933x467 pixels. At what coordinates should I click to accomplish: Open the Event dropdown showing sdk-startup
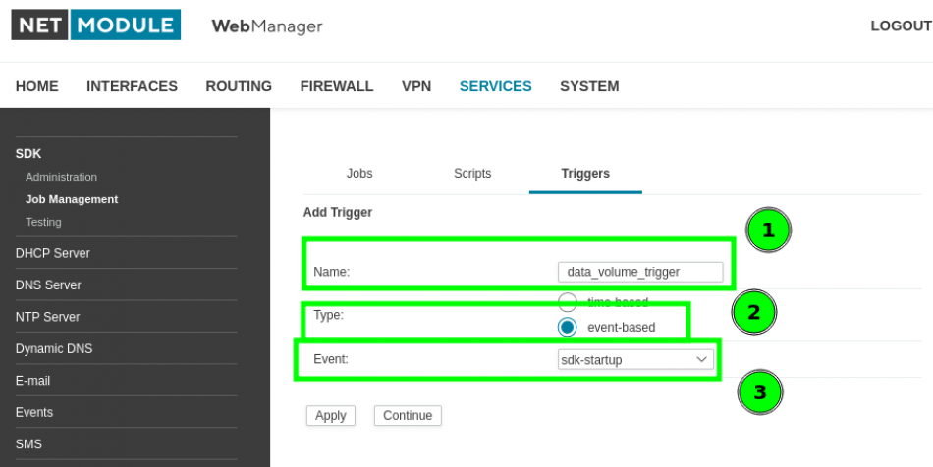coord(634,360)
